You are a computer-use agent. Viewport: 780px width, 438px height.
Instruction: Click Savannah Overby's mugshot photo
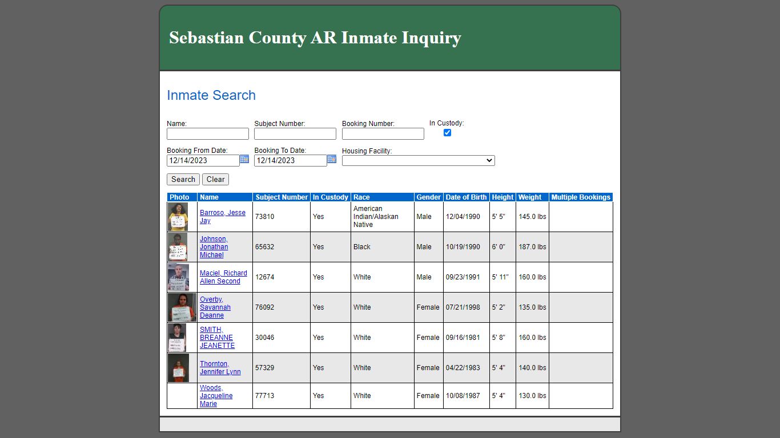[x=182, y=307]
